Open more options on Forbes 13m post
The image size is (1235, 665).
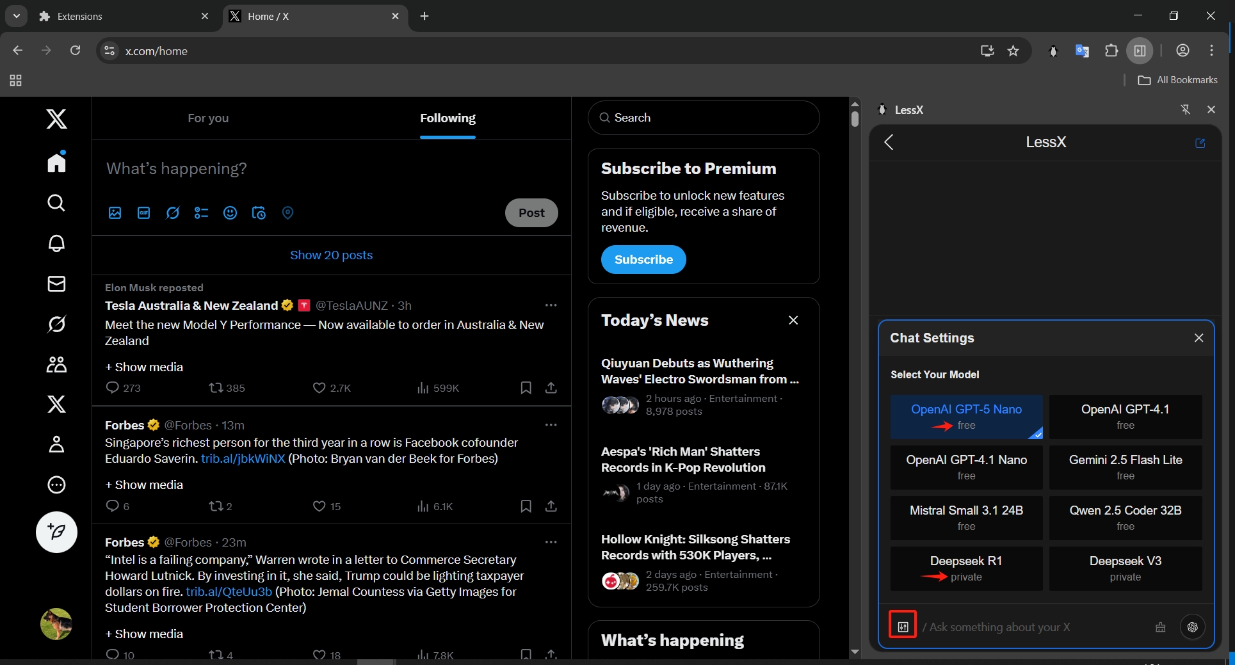(551, 425)
